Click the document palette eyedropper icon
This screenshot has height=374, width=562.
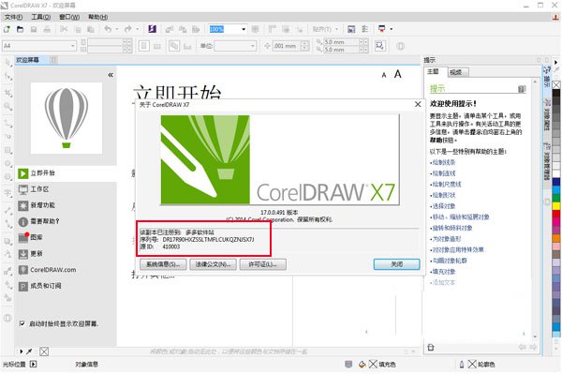pyautogui.click(x=29, y=352)
